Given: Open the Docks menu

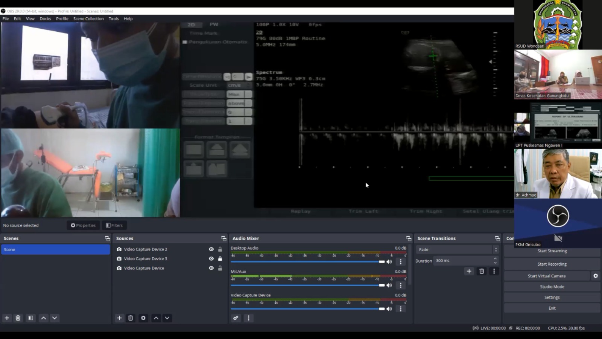Looking at the screenshot, I should [x=46, y=18].
